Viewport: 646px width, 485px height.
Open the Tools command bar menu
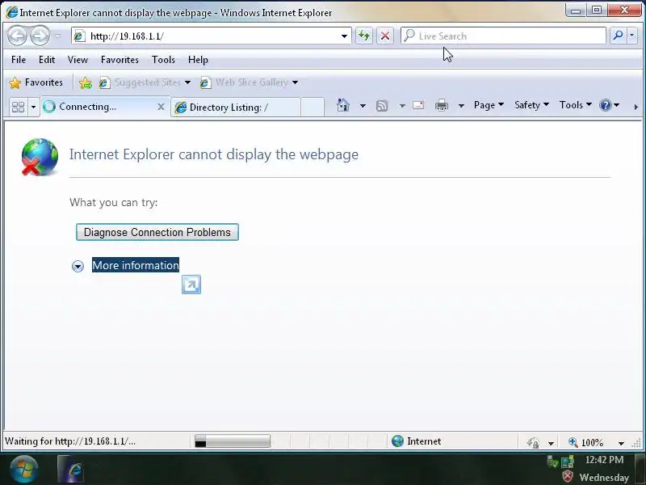(x=575, y=105)
